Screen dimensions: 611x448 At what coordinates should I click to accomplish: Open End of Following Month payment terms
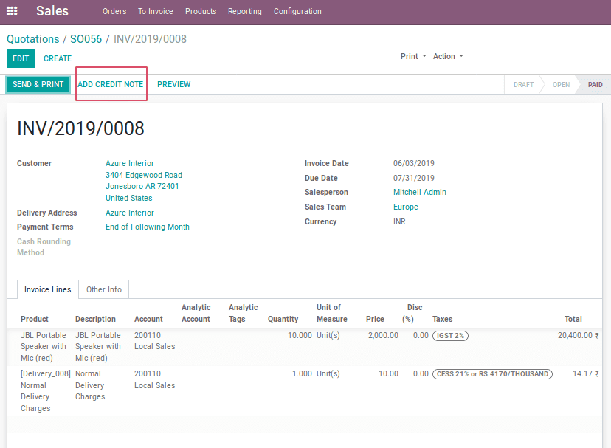coord(148,227)
